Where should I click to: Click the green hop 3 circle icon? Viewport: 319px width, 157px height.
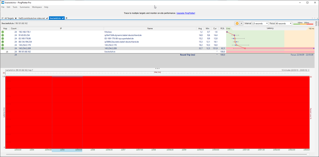click(x=3, y=38)
